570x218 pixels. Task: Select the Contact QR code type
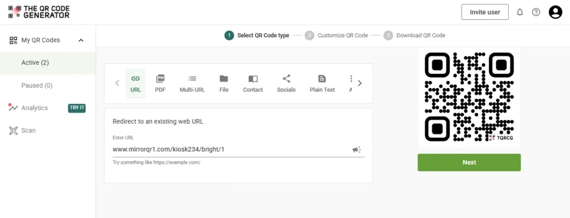click(253, 84)
